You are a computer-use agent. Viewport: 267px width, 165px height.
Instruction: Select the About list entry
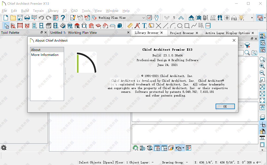point(47,50)
